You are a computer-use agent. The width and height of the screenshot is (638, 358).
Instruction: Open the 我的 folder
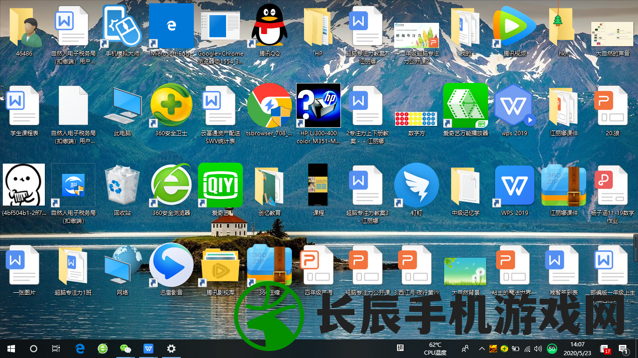[x=466, y=27]
